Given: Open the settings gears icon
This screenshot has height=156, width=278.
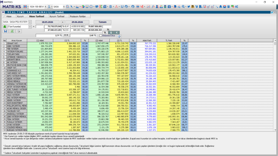Looking at the screenshot, I should [236, 6].
